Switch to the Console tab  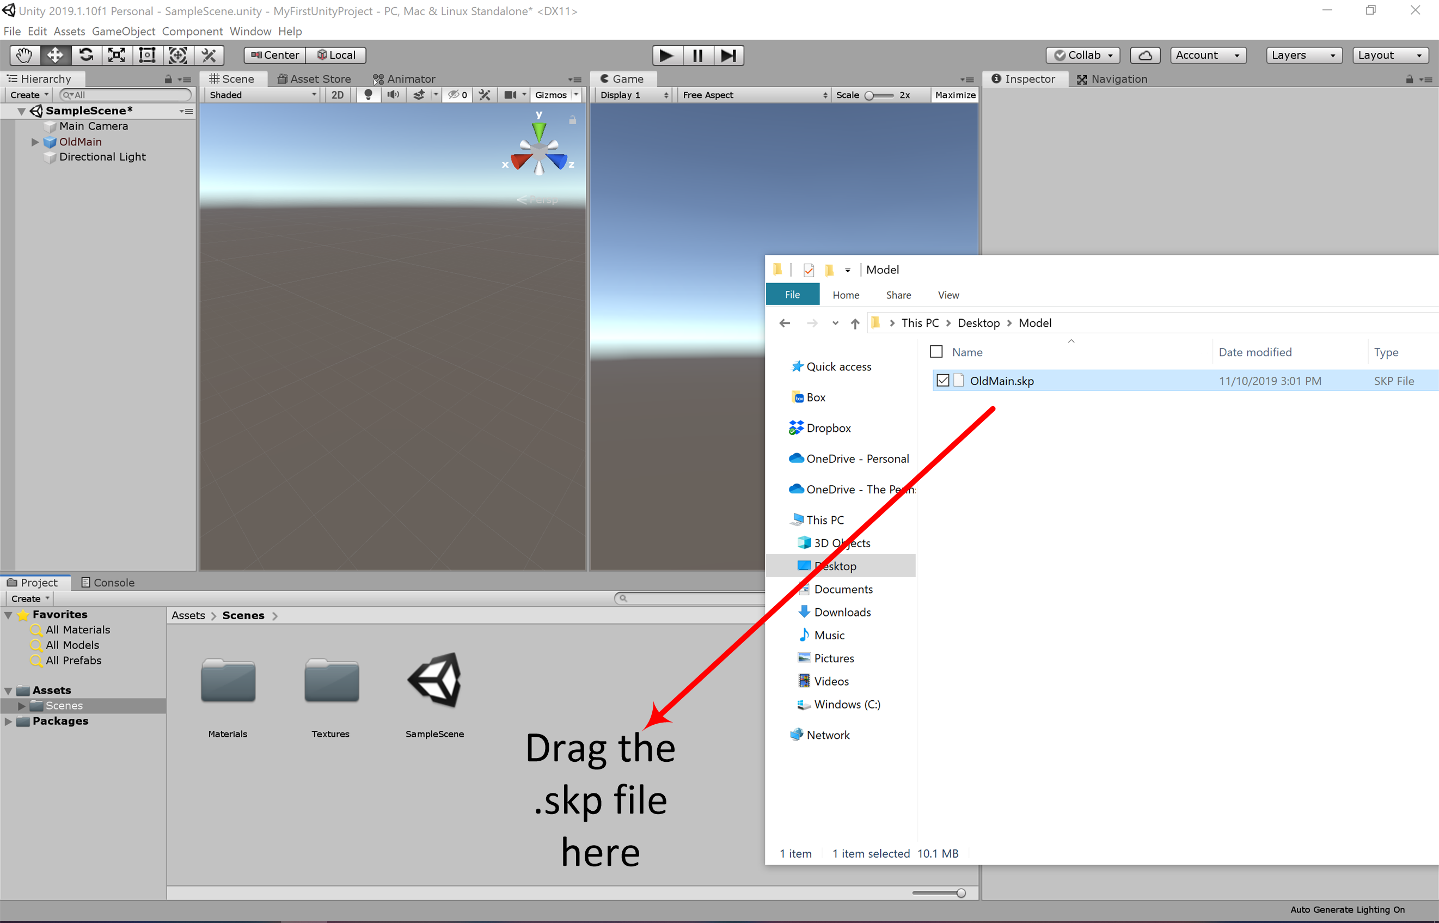[108, 583]
